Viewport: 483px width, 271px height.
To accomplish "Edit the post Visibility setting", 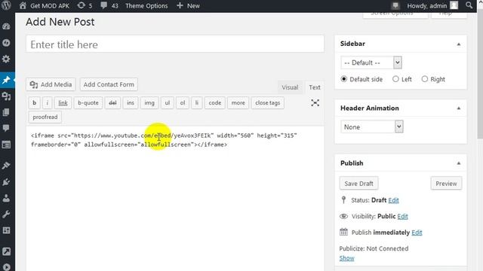I will pos(402,216).
